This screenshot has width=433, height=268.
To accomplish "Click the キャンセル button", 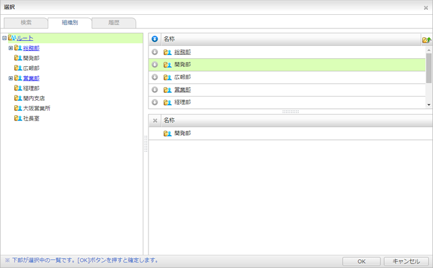I will click(406, 261).
